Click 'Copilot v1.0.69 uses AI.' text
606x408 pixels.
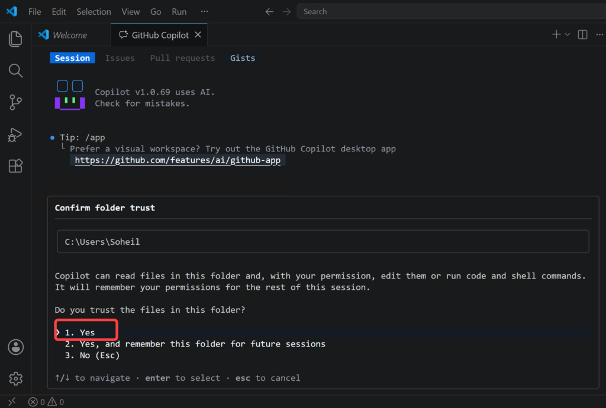[154, 92]
